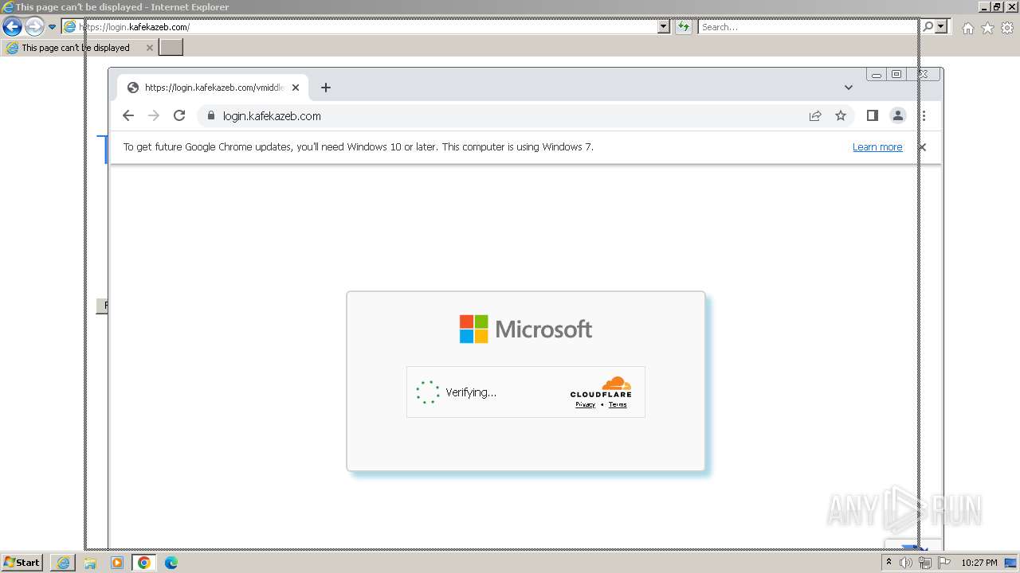Expand Internet Explorer address bar autocomplete dropdown

(x=664, y=27)
